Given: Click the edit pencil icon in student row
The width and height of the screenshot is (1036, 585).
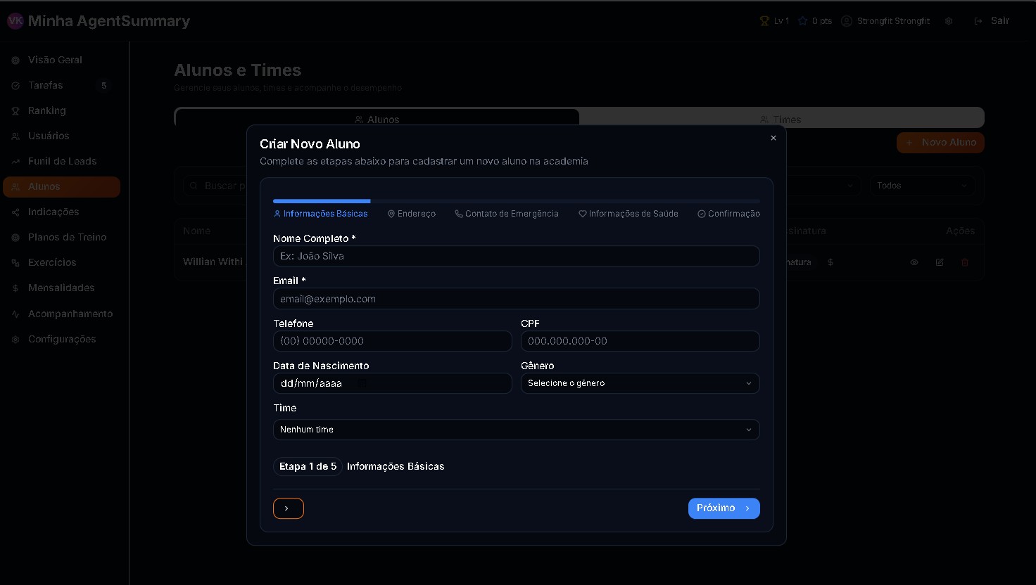Looking at the screenshot, I should click(x=940, y=262).
